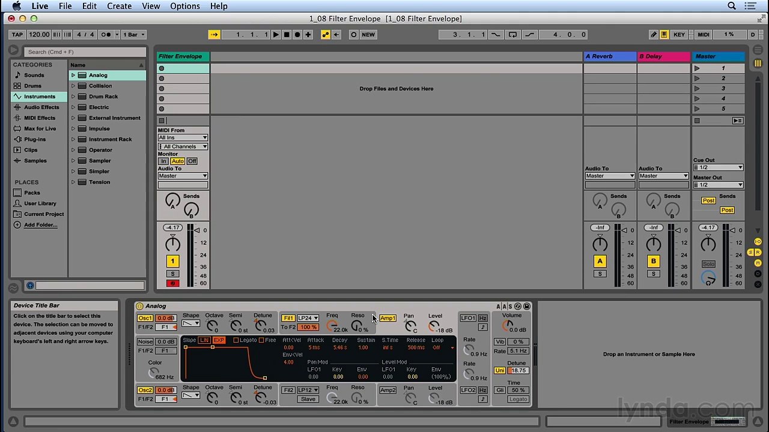Select Max for Live category
The image size is (769, 432).
tap(40, 128)
